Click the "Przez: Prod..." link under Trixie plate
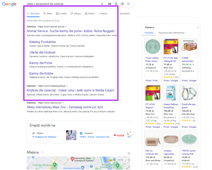 tap(153, 81)
